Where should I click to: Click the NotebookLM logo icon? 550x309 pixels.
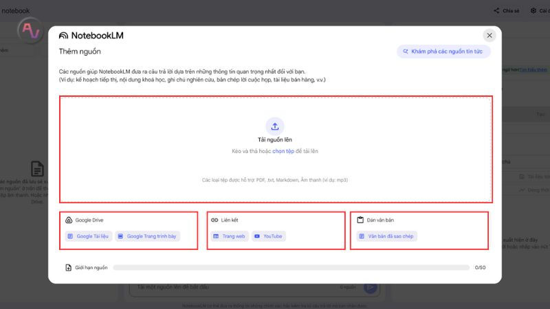63,36
